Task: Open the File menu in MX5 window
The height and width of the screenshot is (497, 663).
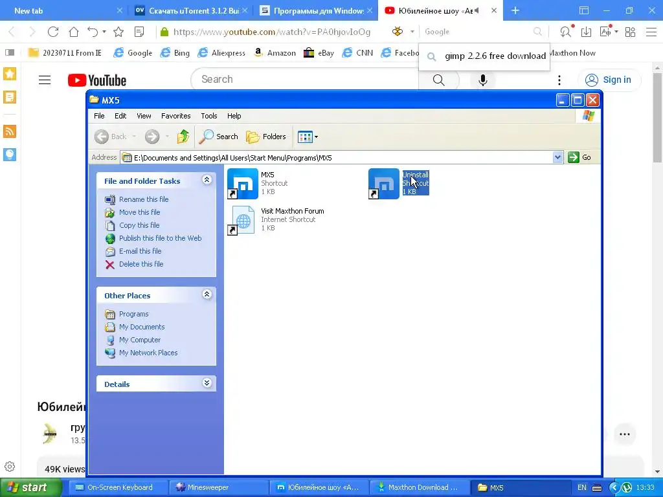Action: coord(99,116)
